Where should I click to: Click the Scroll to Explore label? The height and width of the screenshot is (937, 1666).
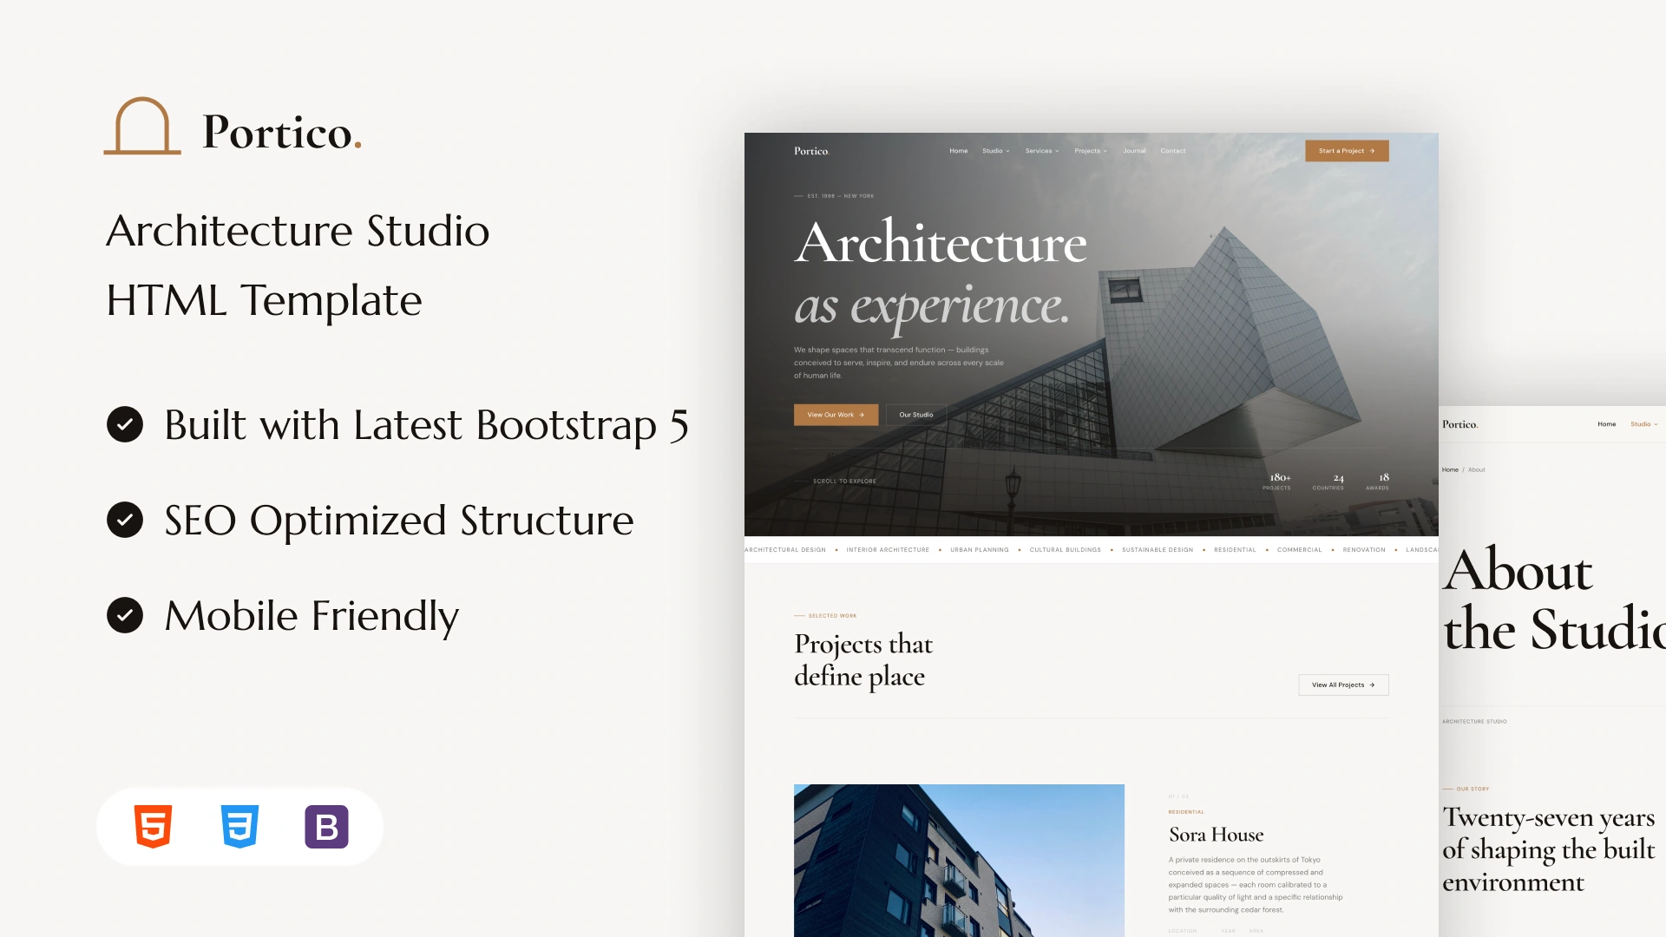844,482
